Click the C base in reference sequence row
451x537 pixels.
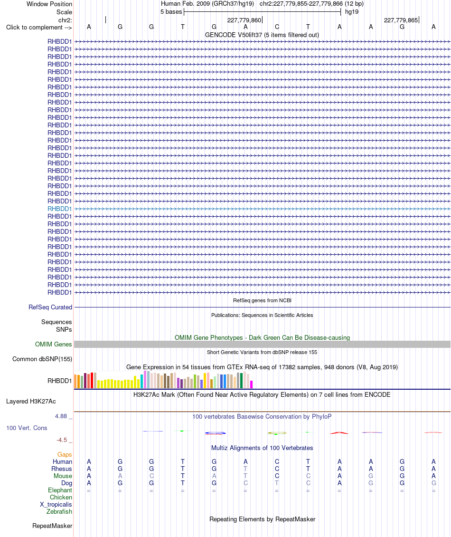[x=277, y=27]
